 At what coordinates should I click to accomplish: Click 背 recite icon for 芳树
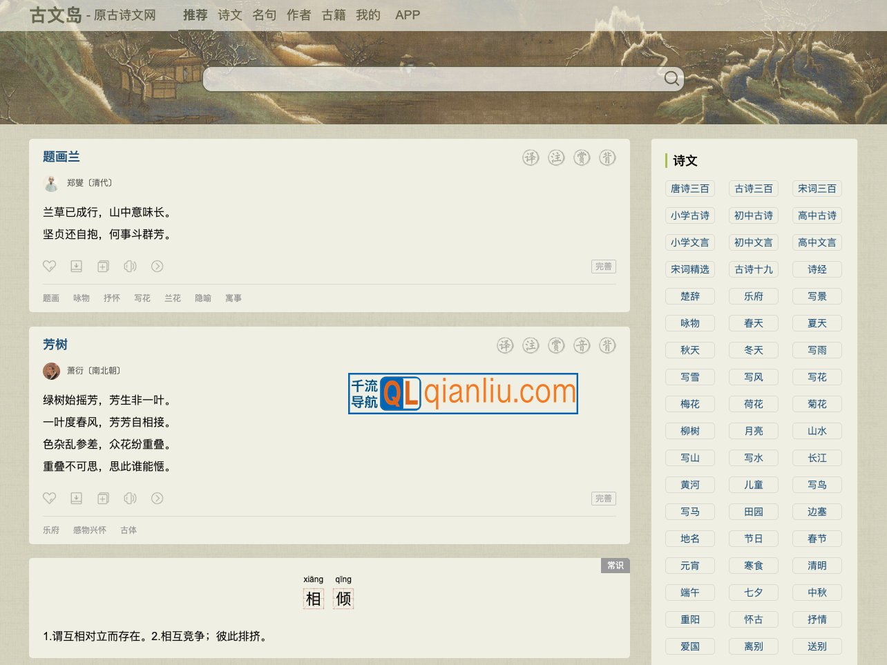click(x=607, y=346)
